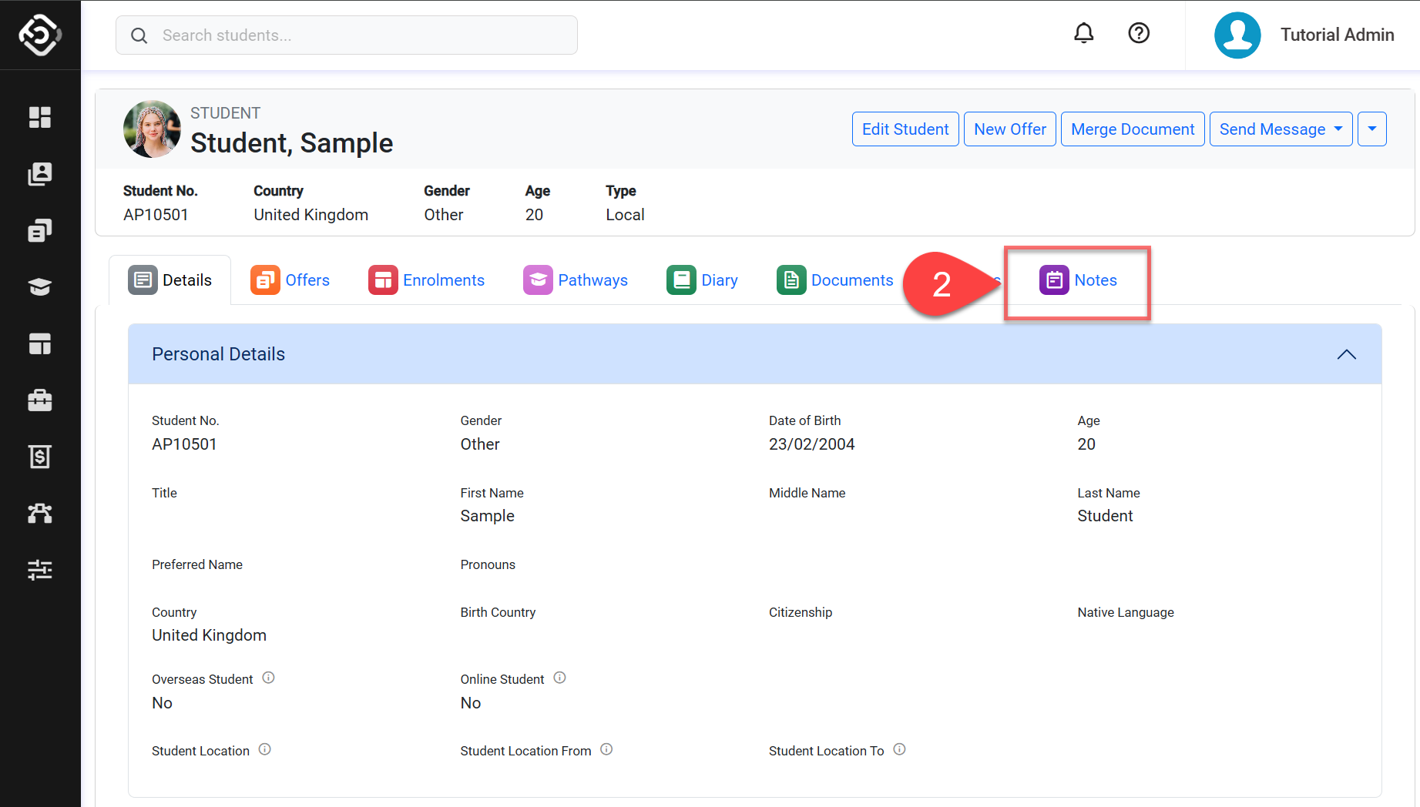The height and width of the screenshot is (807, 1420).
Task: Click the dollar invoice sidebar icon
Action: [x=40, y=457]
